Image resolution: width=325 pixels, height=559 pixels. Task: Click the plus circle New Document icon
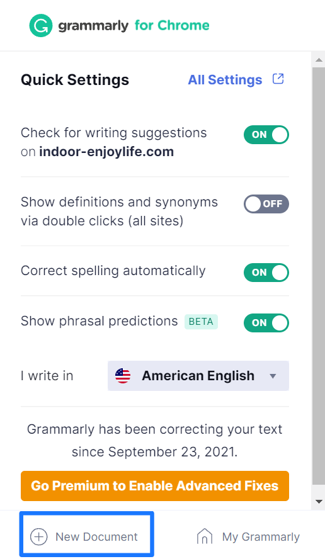38,536
